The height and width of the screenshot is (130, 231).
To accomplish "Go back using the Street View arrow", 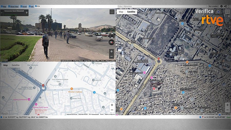I will click(x=2, y=13).
